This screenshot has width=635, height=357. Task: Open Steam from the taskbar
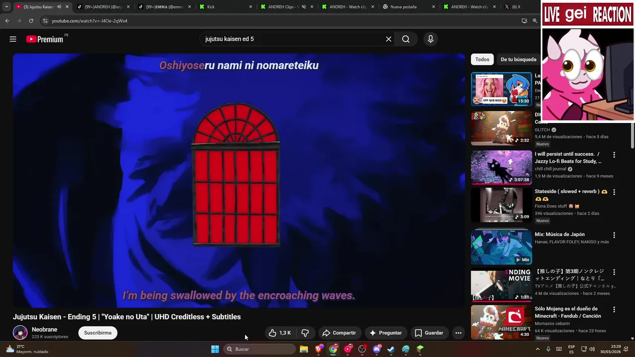(391, 349)
